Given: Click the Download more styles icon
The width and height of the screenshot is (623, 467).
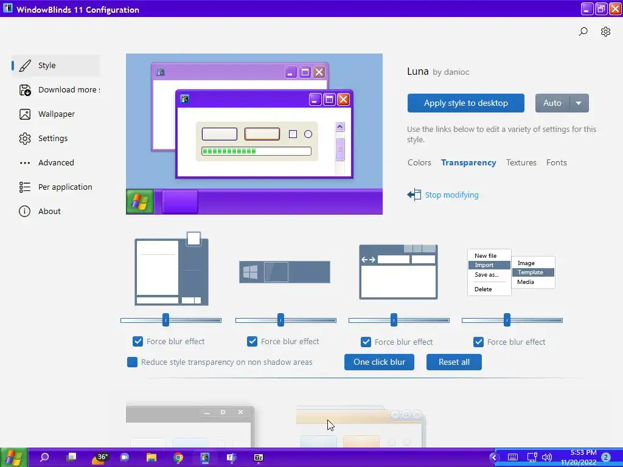Looking at the screenshot, I should 25,90.
